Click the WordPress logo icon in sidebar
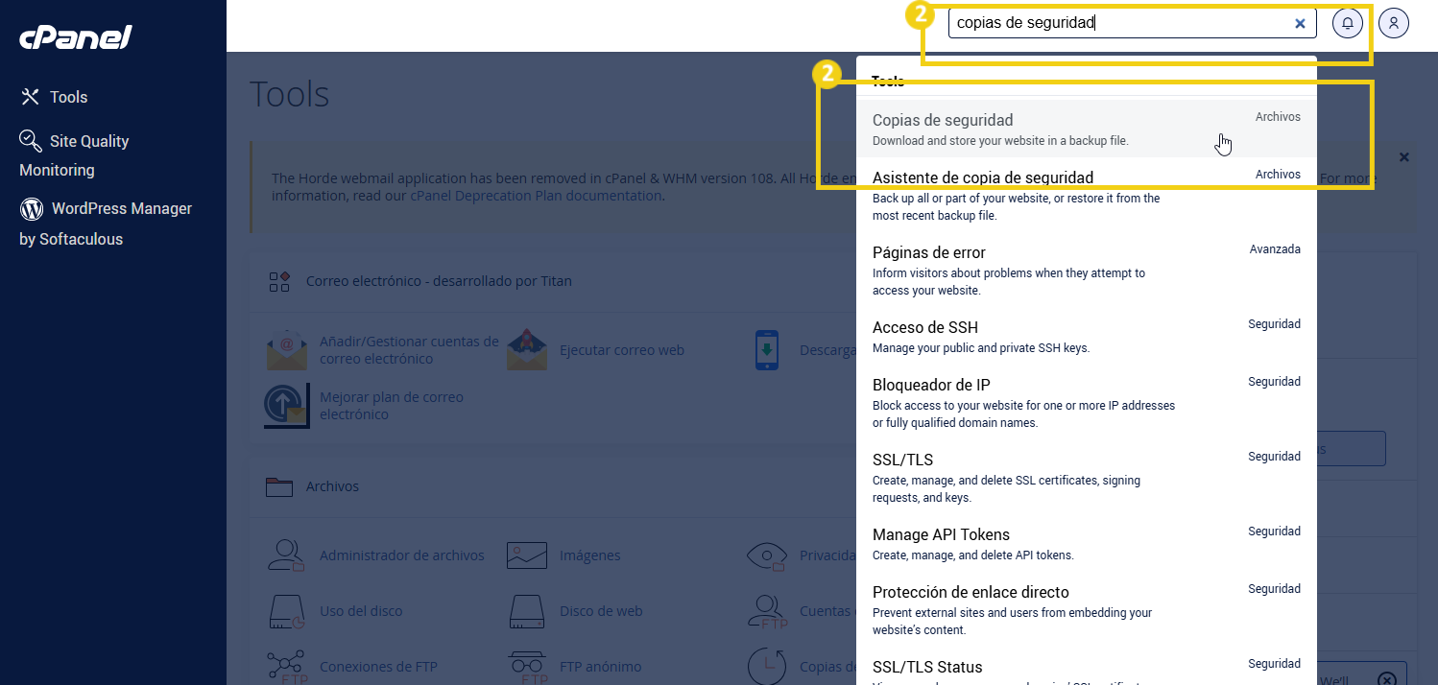 (32, 208)
